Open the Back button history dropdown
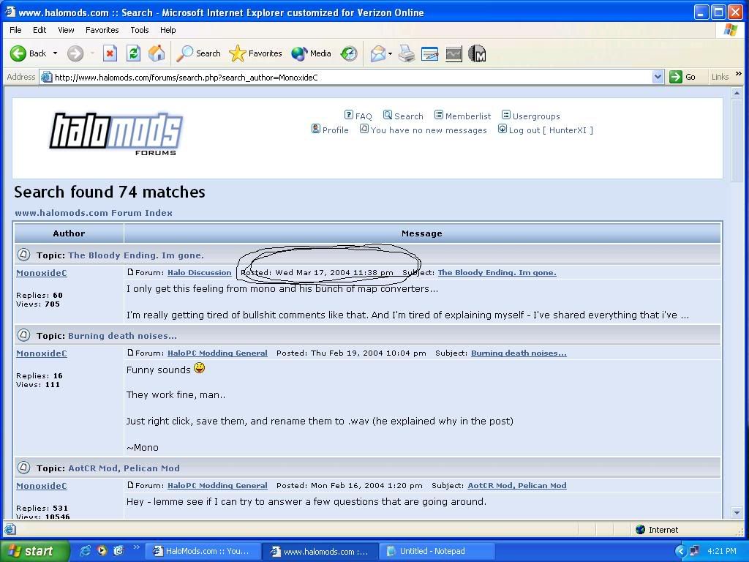The image size is (749, 562). (55, 53)
